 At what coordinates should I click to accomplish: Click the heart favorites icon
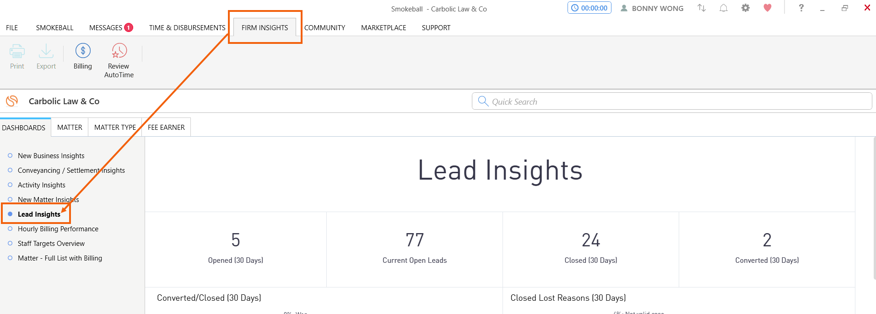point(768,8)
